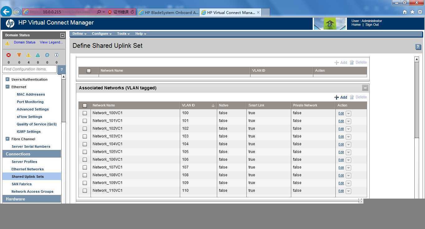Click the Home link in header
The width and height of the screenshot is (425, 229).
click(356, 25)
